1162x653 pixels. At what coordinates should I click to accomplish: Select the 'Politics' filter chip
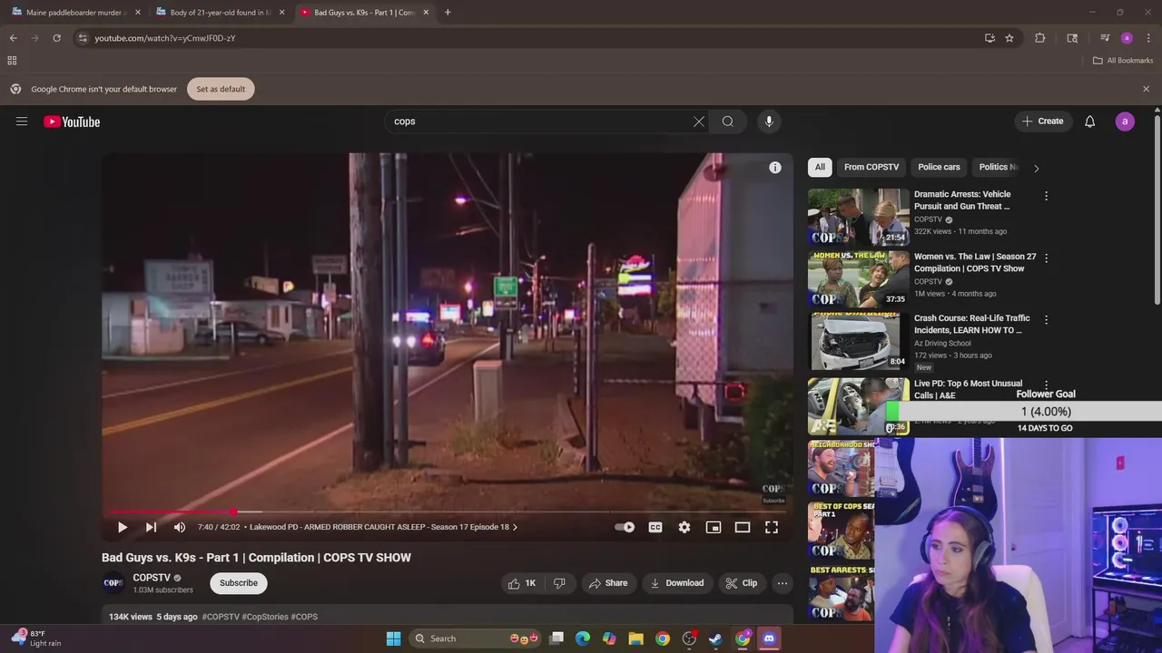[x=997, y=167]
